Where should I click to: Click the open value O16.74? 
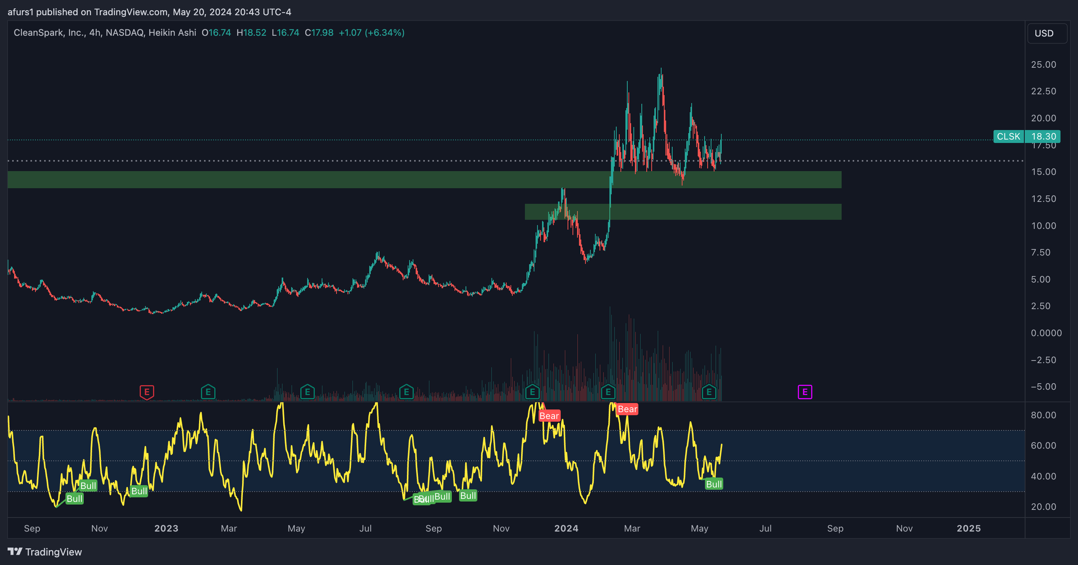click(x=216, y=33)
